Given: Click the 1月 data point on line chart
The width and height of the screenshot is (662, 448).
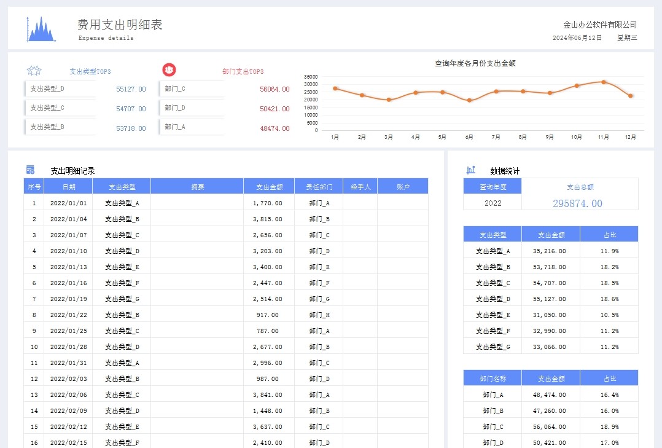Looking at the screenshot, I should click(x=335, y=88).
